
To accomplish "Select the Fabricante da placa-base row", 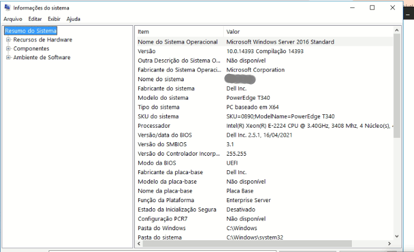I will [x=264, y=172].
